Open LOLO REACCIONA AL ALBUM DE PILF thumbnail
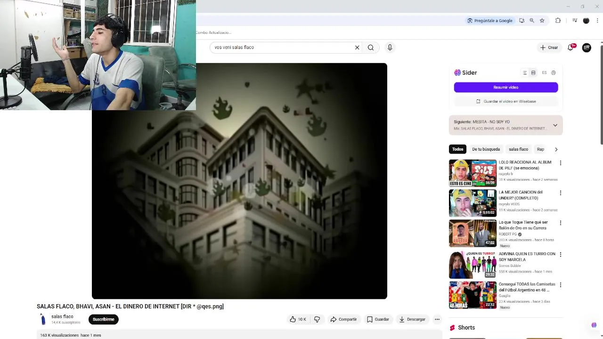The height and width of the screenshot is (339, 603). point(473,173)
